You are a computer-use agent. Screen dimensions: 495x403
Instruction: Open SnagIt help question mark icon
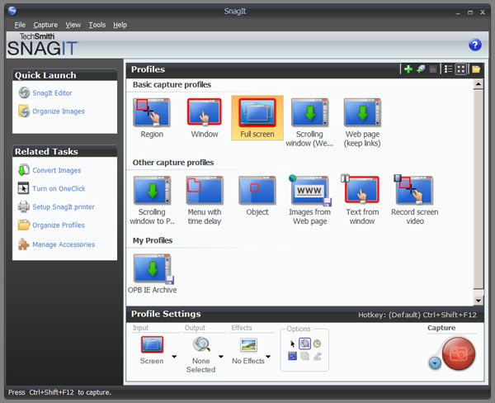[475, 45]
